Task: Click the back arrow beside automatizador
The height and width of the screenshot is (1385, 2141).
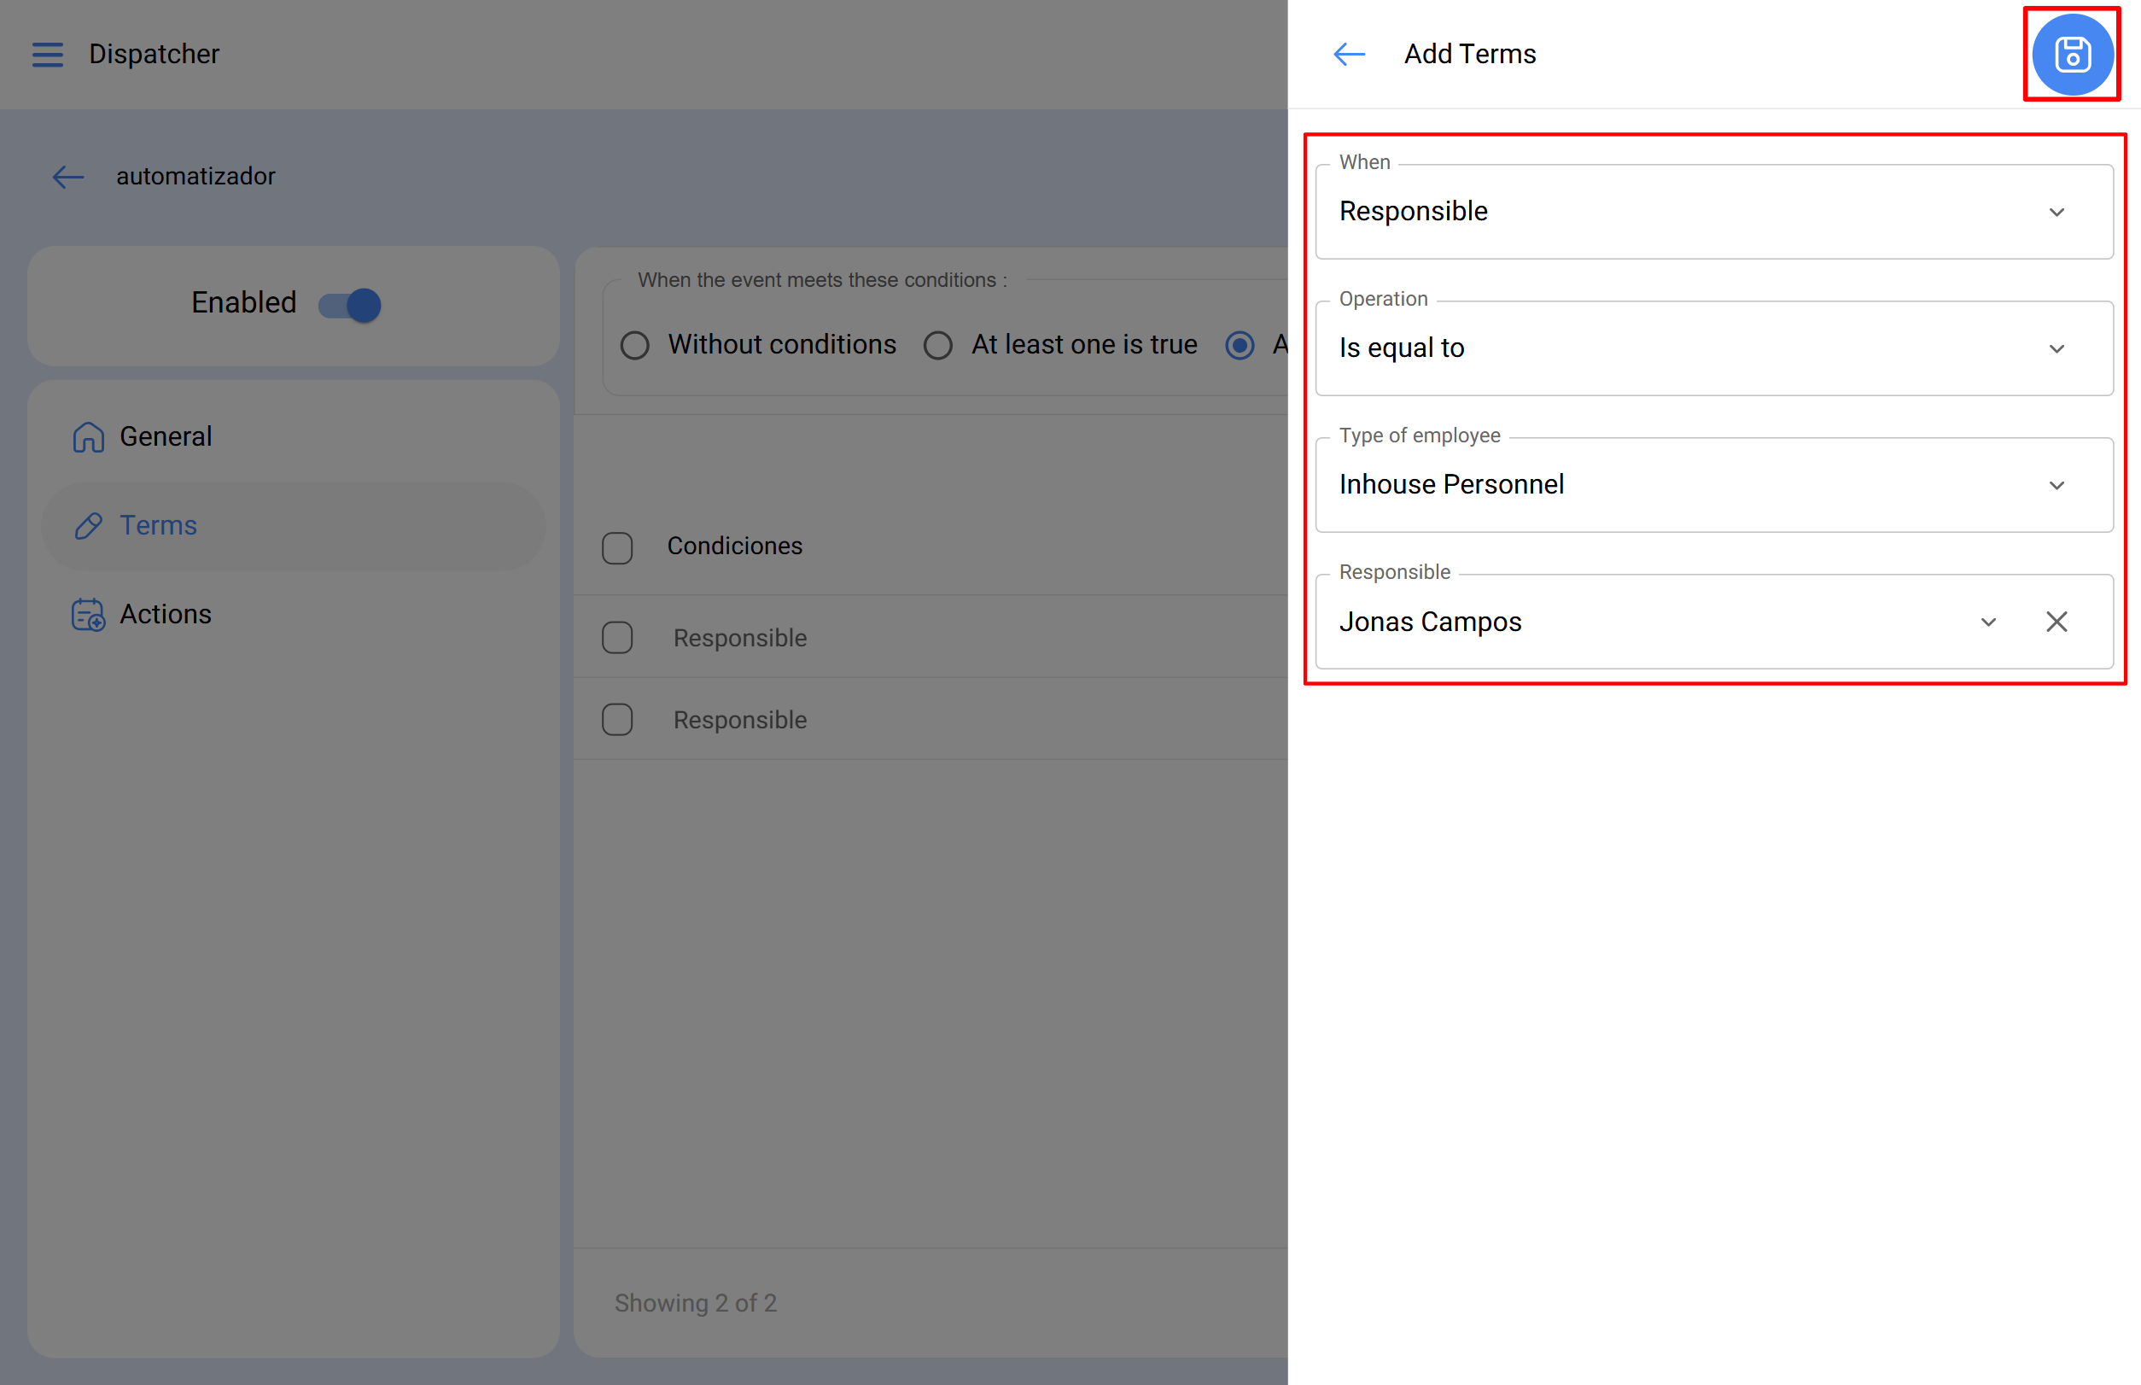Action: (68, 177)
